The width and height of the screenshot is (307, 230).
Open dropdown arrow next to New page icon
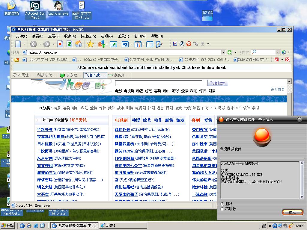click(25, 44)
